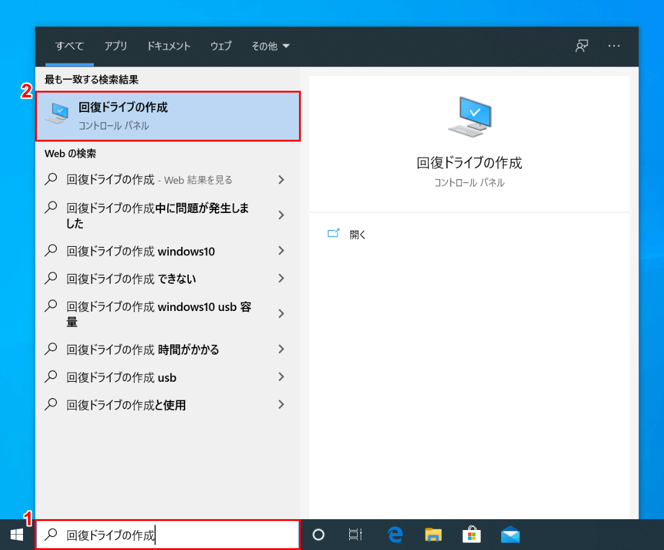Open the best match 回復ドライブの作成 result
Image resolution: width=664 pixels, height=550 pixels.
pos(168,116)
